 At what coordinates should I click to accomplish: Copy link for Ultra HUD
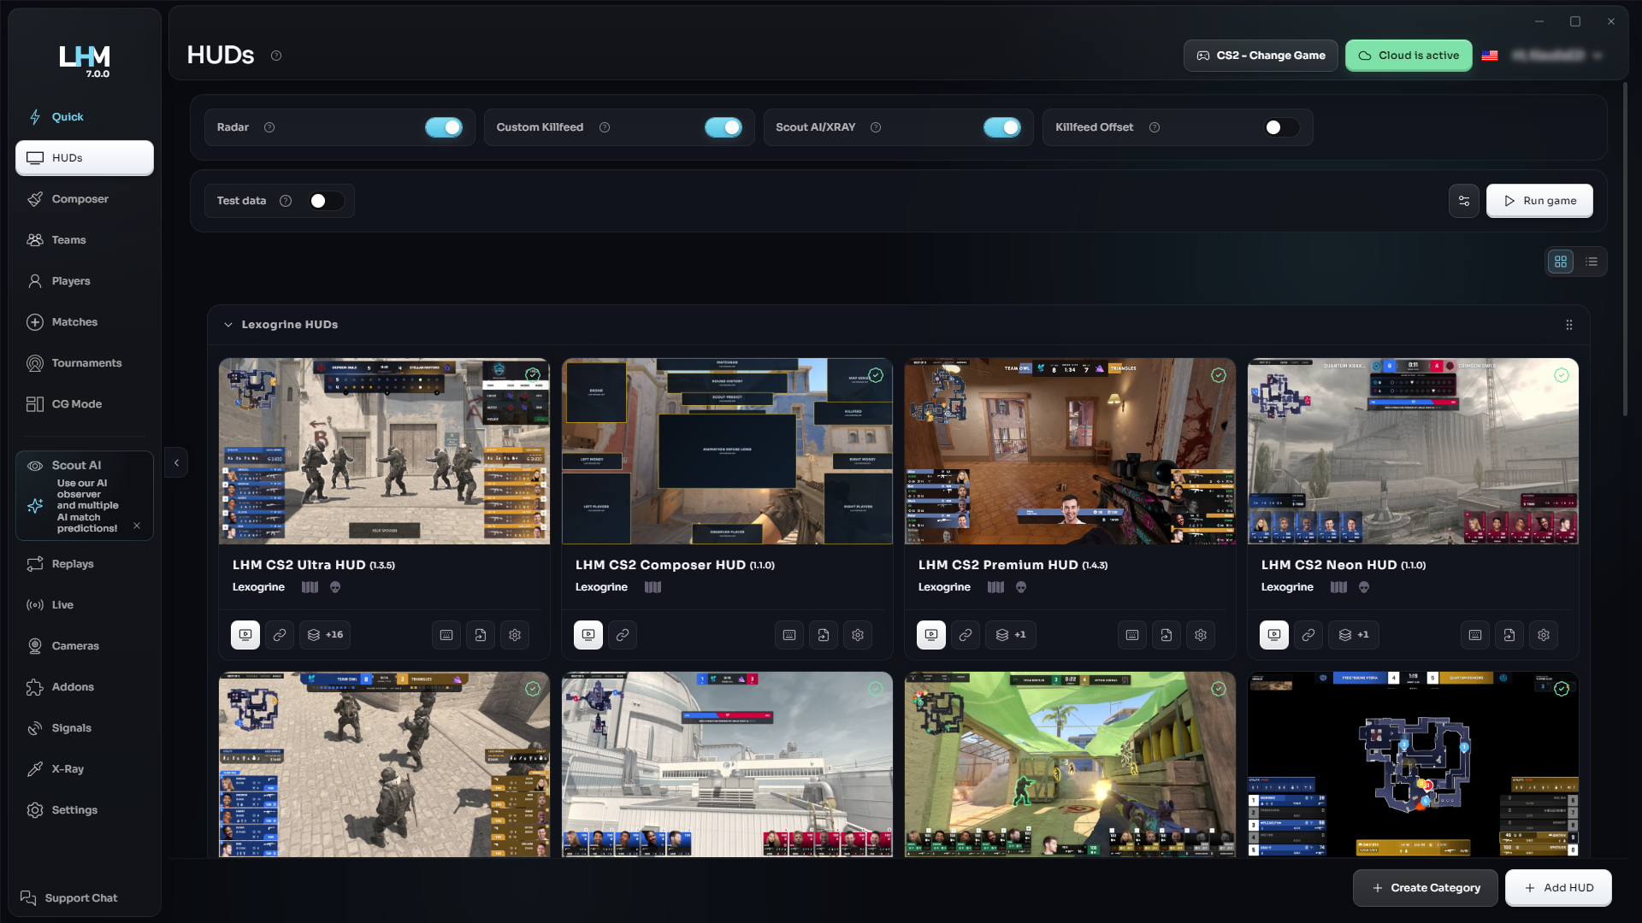pos(280,635)
